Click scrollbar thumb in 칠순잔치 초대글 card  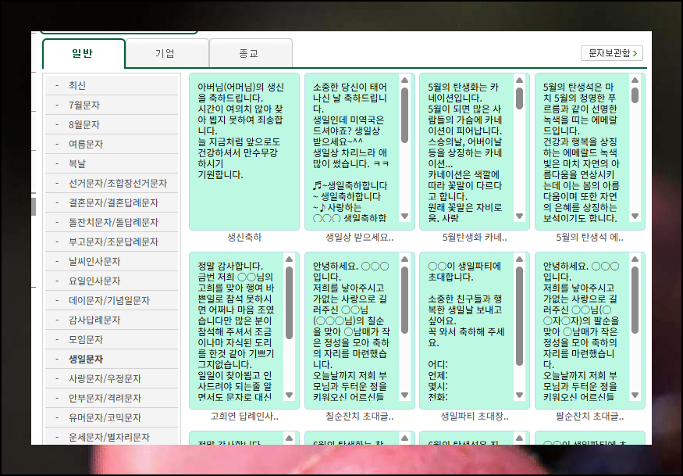(x=404, y=300)
